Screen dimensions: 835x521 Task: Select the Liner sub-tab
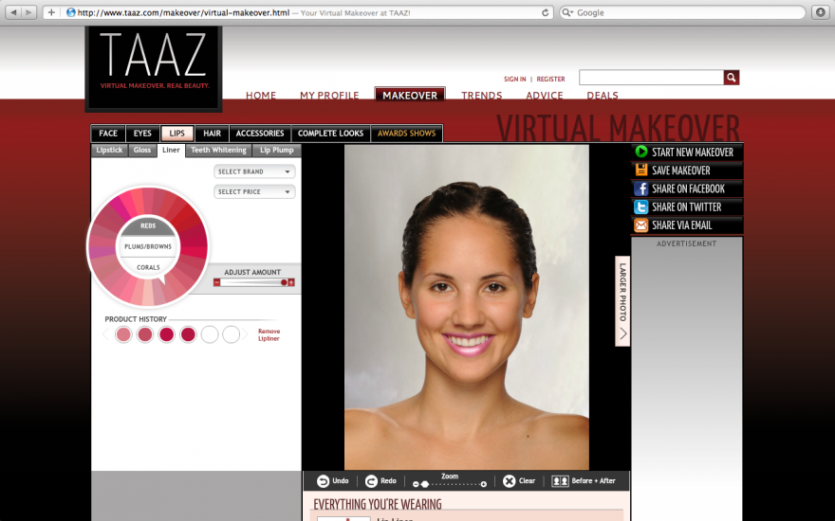(x=171, y=151)
